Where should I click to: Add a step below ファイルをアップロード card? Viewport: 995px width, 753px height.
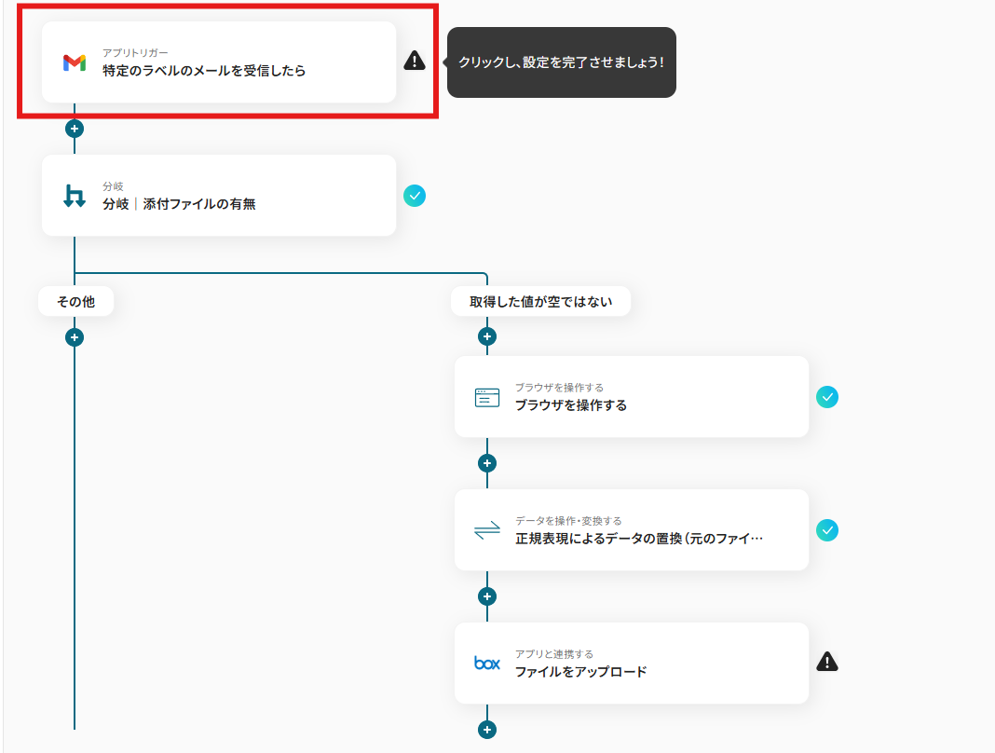(x=486, y=730)
